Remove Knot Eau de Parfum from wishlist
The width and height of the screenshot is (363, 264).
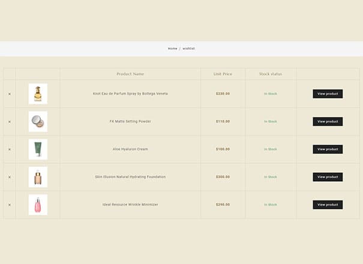click(10, 94)
